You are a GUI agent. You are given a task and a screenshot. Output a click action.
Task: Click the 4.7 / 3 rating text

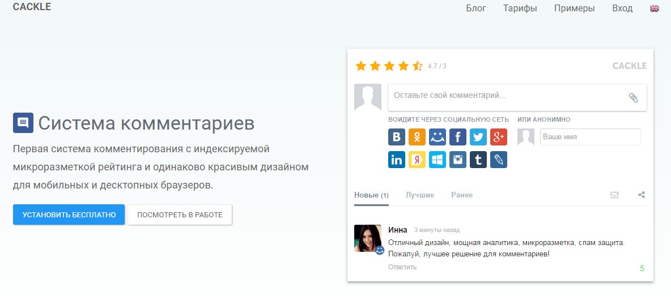(437, 66)
